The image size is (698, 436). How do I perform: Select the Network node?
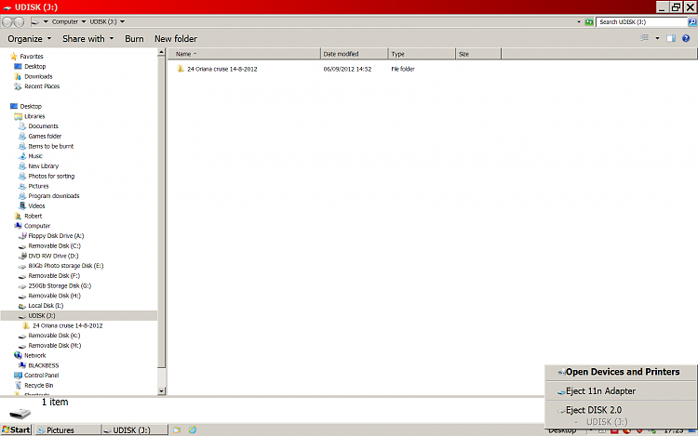(x=35, y=355)
